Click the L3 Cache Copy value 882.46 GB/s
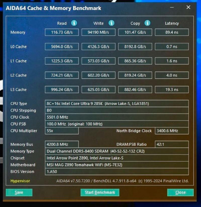This screenshot has height=207, width=201. 135,89
